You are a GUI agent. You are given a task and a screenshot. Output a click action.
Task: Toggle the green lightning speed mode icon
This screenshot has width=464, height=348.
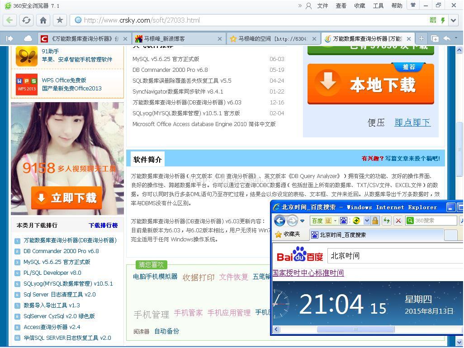(x=443, y=20)
